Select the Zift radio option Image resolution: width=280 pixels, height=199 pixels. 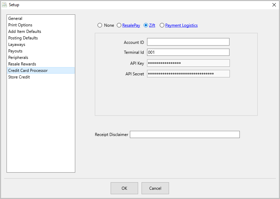pos(146,25)
